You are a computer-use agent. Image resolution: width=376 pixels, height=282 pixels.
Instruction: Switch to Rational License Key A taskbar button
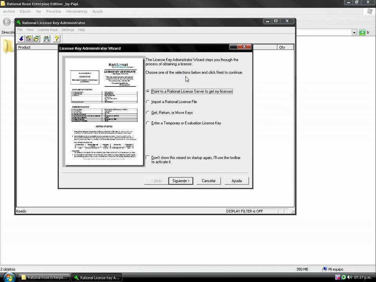97,277
